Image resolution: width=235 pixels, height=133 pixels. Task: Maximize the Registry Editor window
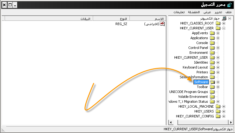click(x=10, y=5)
